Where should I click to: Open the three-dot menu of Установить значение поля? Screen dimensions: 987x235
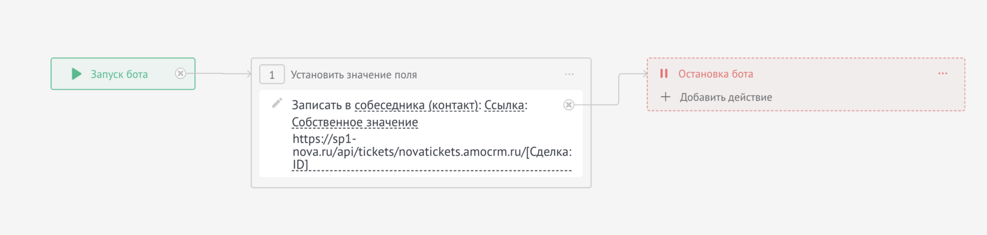tap(569, 74)
